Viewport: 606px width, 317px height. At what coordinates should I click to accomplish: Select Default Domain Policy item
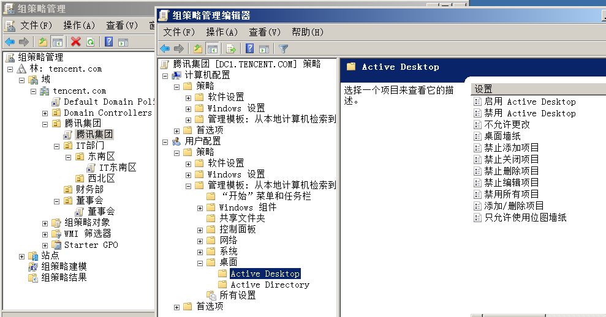tap(108, 102)
